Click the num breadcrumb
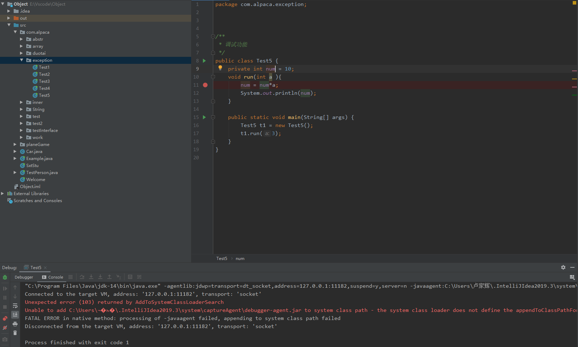Screen dimensions: 578x347 (x=240, y=259)
